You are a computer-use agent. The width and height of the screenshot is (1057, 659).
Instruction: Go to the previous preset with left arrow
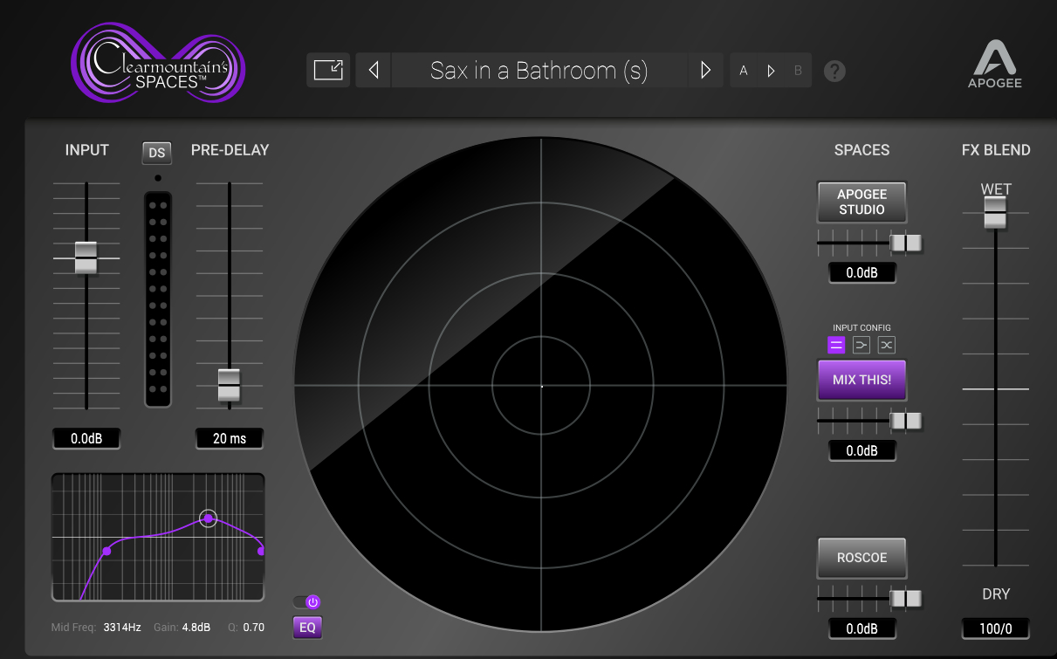coord(374,70)
